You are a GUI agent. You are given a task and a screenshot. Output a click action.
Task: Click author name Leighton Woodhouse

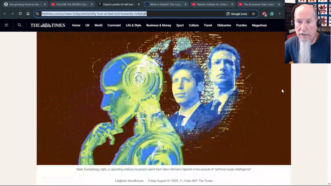pos(129,181)
